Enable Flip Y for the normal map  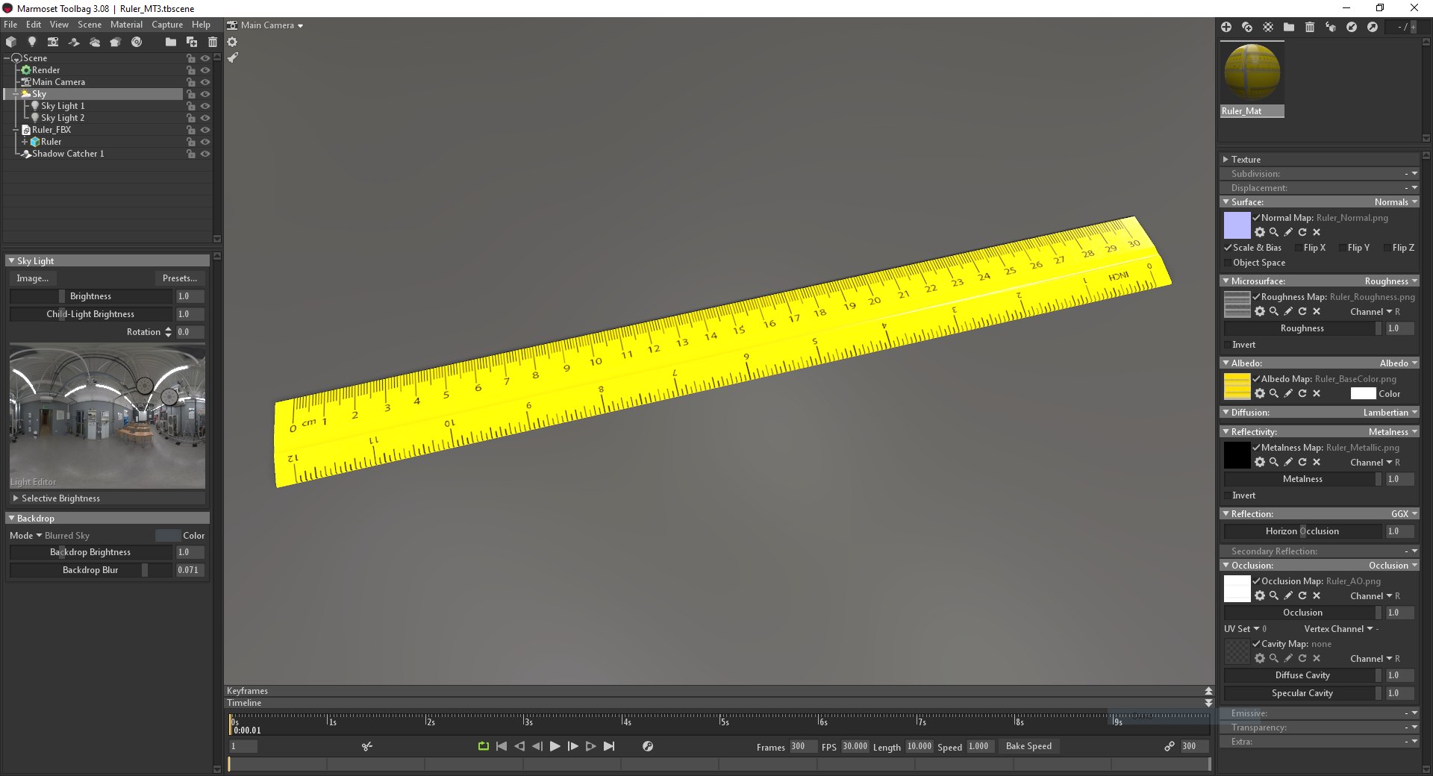click(1343, 248)
